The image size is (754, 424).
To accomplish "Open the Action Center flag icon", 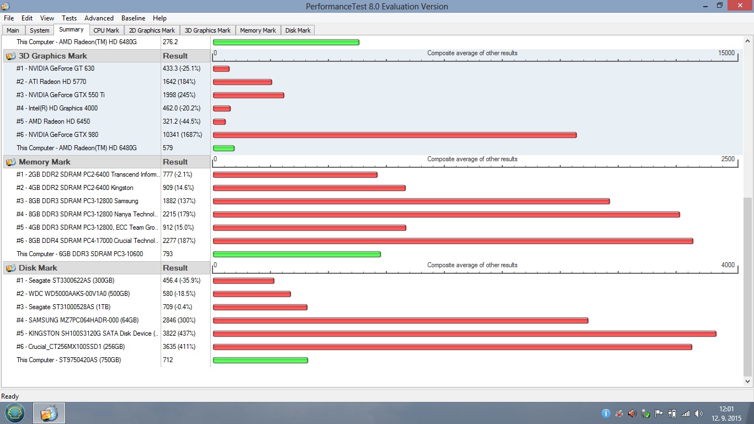I will tap(659, 413).
